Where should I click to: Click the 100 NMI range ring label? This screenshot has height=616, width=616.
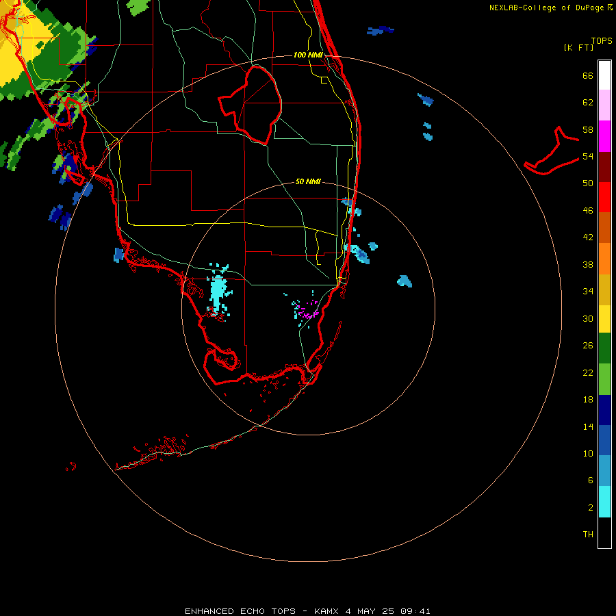308,55
